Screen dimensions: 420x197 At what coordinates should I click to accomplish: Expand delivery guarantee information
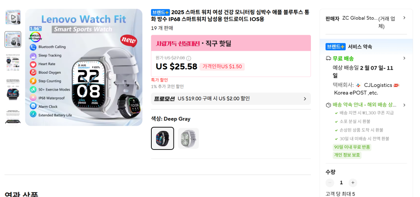(x=404, y=105)
